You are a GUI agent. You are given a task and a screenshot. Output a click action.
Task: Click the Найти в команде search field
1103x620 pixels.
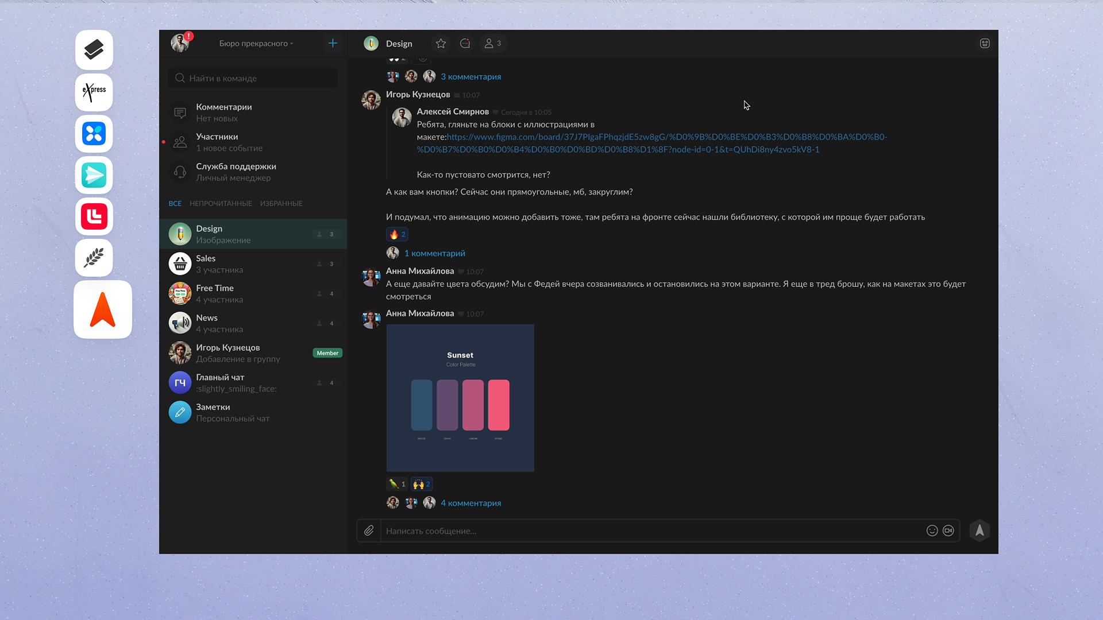(253, 78)
